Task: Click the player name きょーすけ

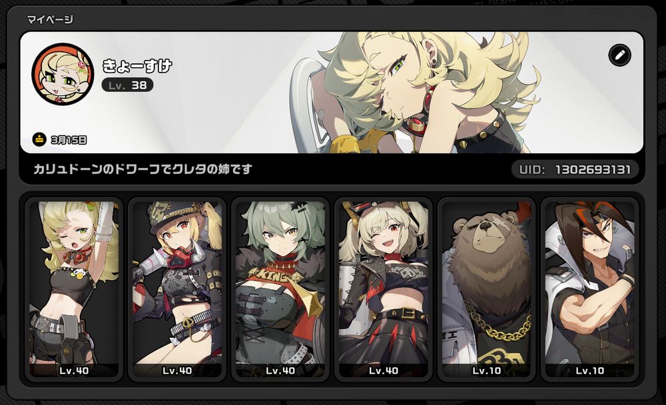Action: click(137, 65)
